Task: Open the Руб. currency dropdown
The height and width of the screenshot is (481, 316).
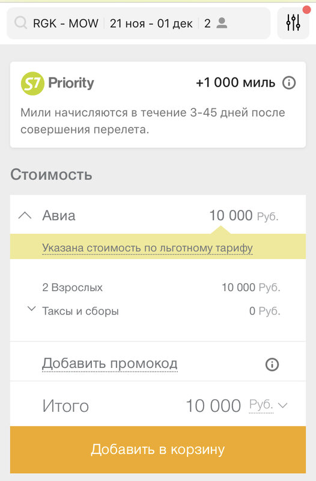Action: [x=268, y=405]
